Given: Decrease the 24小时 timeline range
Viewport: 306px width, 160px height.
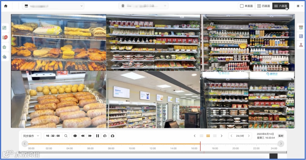Looking at the screenshot, I should click(x=231, y=136).
